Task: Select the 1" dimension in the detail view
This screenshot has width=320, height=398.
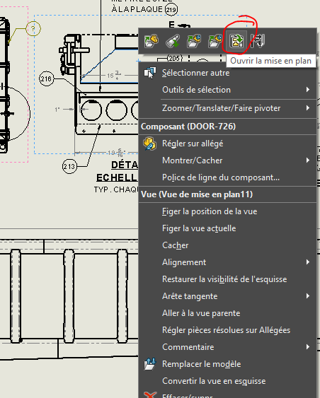Action: click(x=57, y=110)
